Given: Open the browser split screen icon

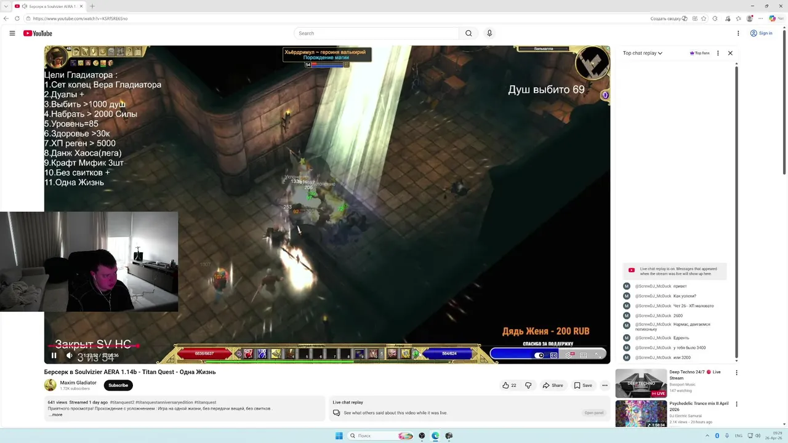Looking at the screenshot, I should point(694,18).
